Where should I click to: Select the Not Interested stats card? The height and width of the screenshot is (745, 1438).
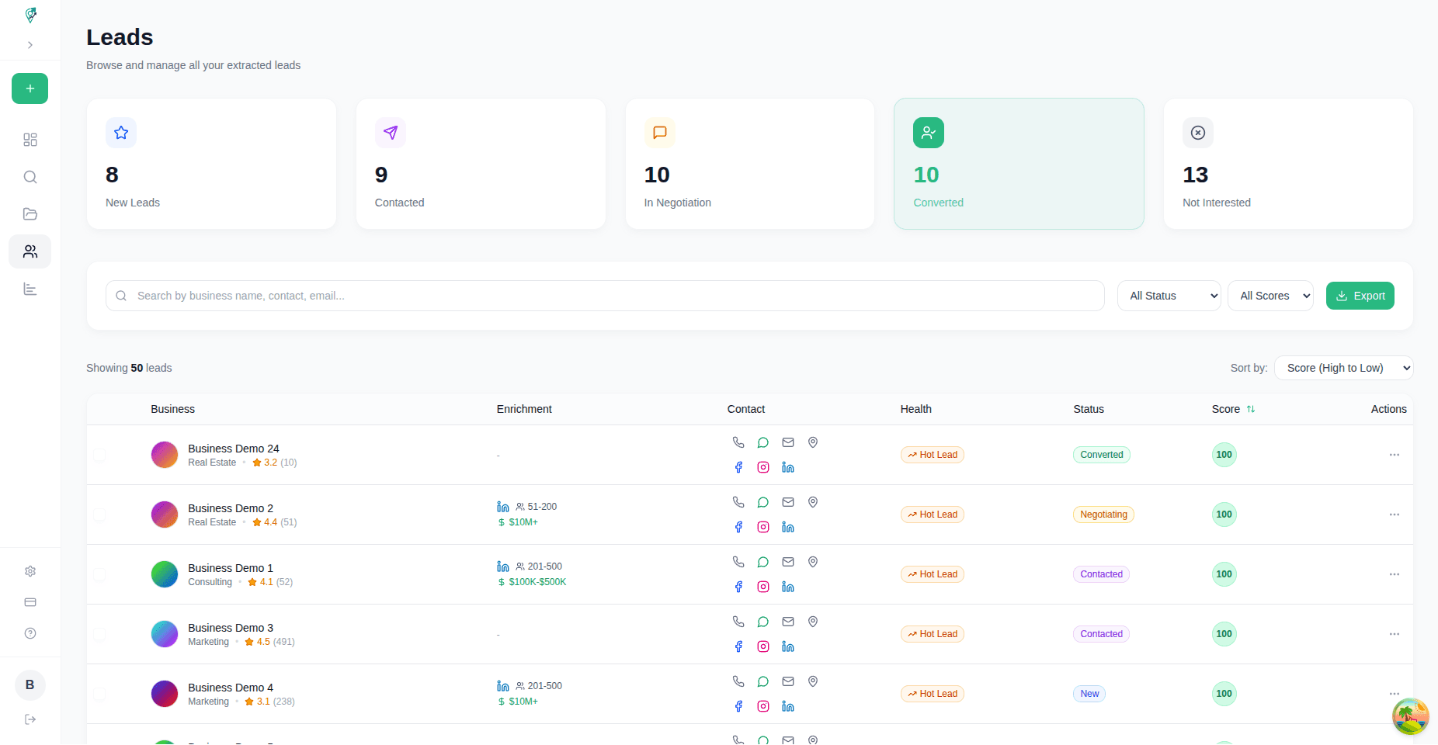(1287, 164)
